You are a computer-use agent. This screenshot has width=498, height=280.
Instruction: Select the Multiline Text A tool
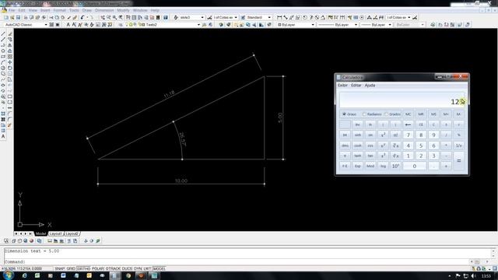(3, 137)
